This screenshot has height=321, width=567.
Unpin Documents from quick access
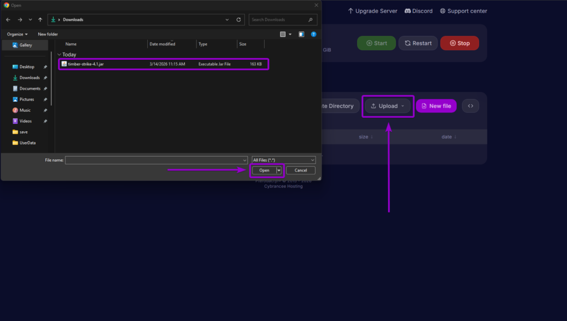(46, 89)
